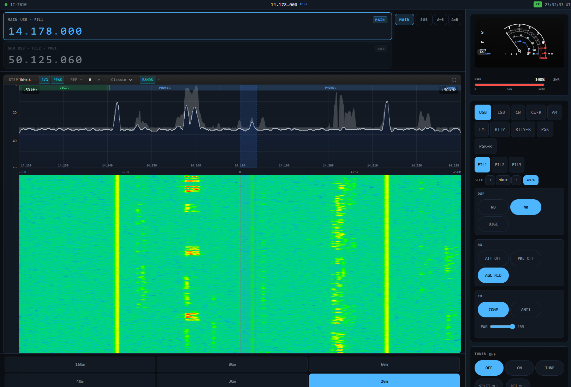571x387 pixels.
Task: Click the TX badge on the meter
Action: 481,52
